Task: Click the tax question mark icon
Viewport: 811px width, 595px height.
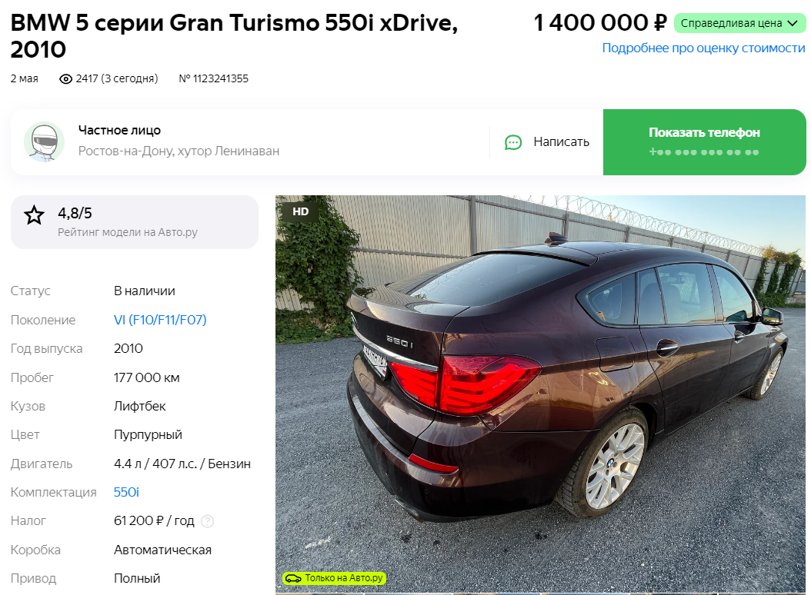Action: (208, 521)
